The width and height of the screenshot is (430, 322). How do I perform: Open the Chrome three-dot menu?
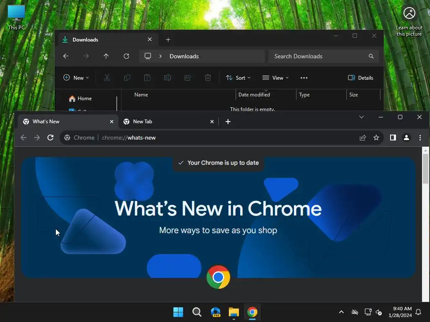[420, 138]
